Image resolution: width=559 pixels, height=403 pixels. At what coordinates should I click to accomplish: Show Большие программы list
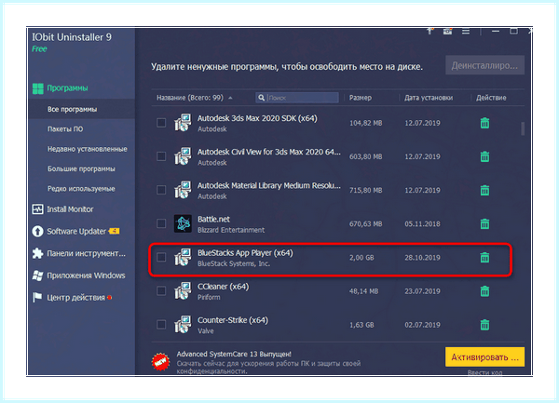[x=81, y=169]
